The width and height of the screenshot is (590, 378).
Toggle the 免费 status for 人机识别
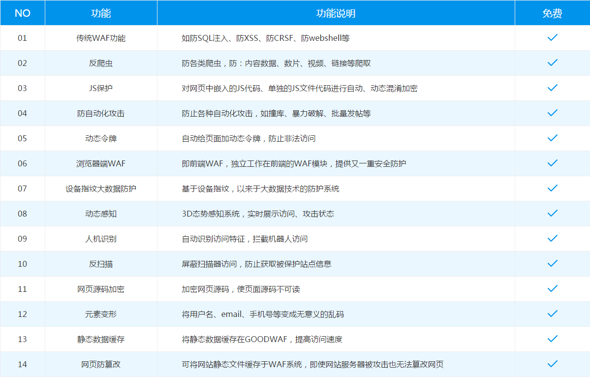pyautogui.click(x=552, y=239)
